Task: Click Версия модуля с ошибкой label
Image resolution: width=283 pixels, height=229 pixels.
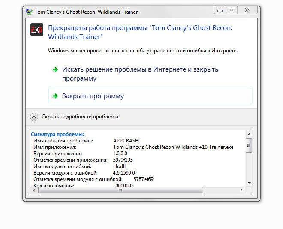Action: [66, 173]
